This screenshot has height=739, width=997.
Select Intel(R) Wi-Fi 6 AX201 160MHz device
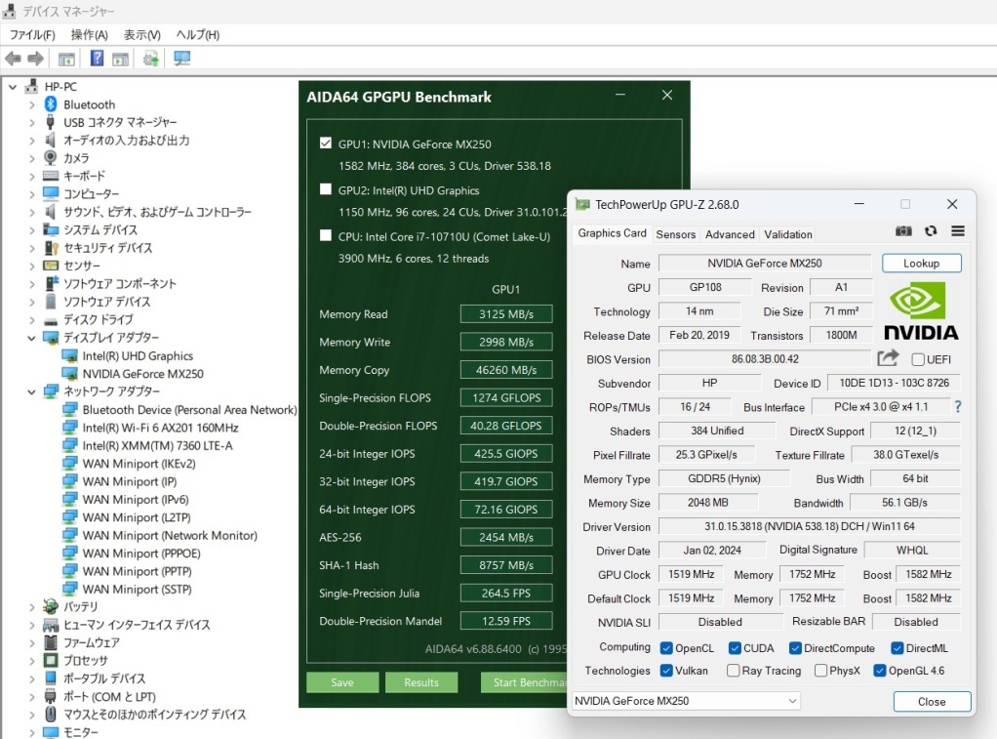(x=160, y=428)
